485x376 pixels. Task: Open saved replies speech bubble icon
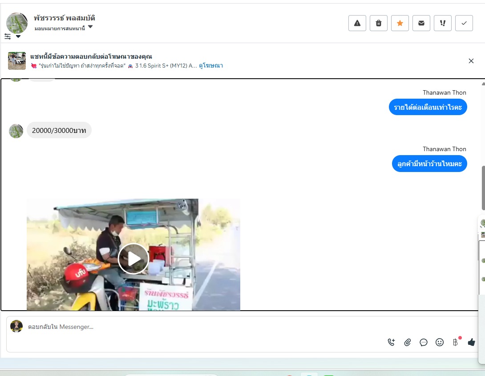point(424,342)
